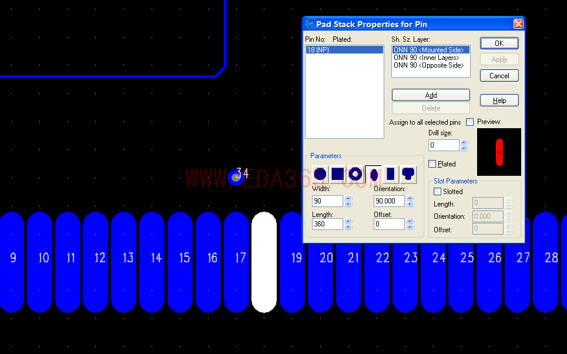The height and width of the screenshot is (354, 567).
Task: Click the pad Width input field
Action: pos(327,201)
